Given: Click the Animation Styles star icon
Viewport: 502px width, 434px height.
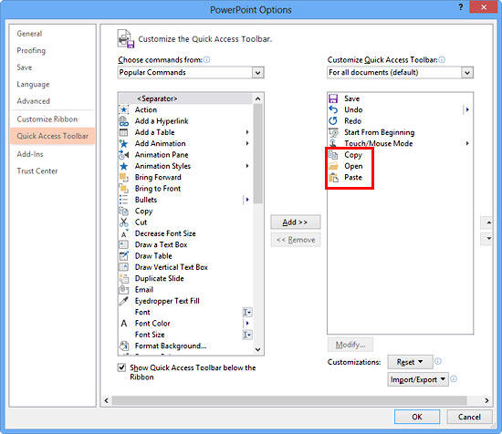Looking at the screenshot, I should tap(123, 166).
